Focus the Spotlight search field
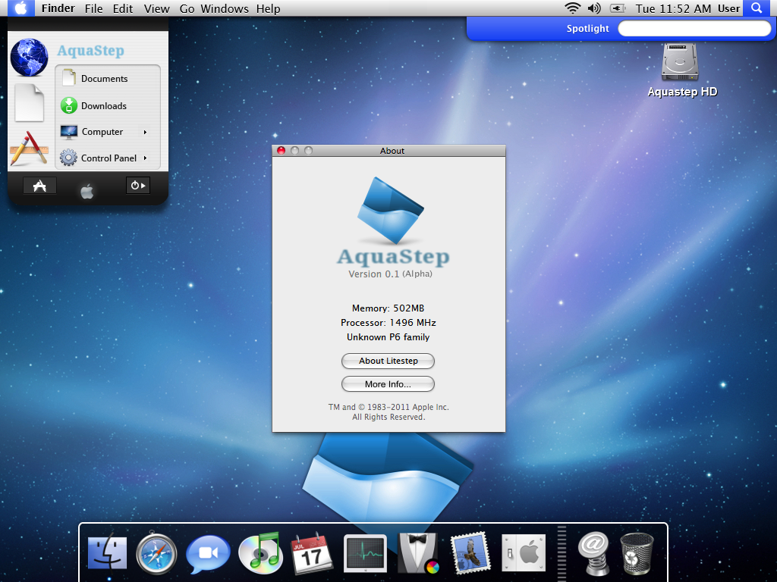 [x=694, y=29]
